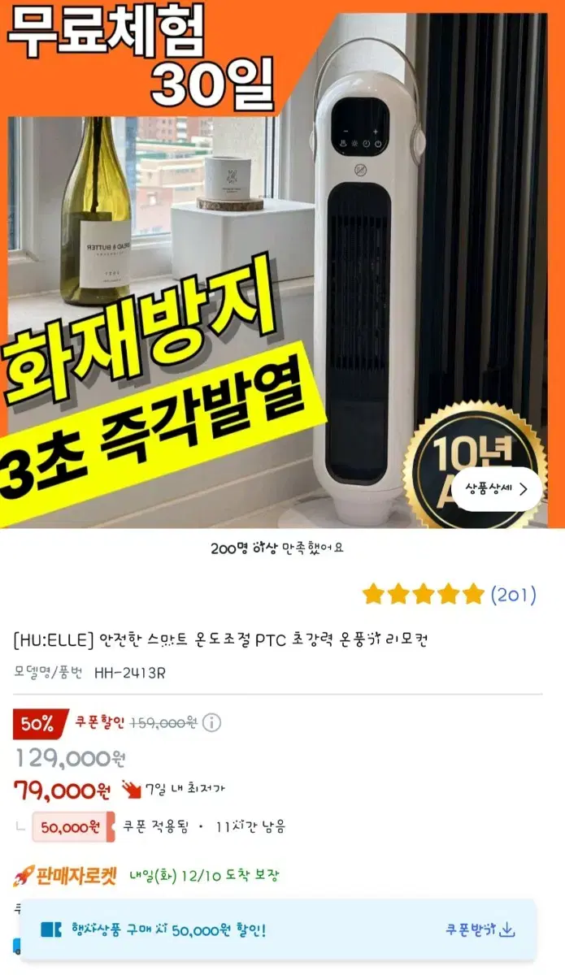Open the five-star rating stars
Screen dimensions: 565x975
click(423, 595)
